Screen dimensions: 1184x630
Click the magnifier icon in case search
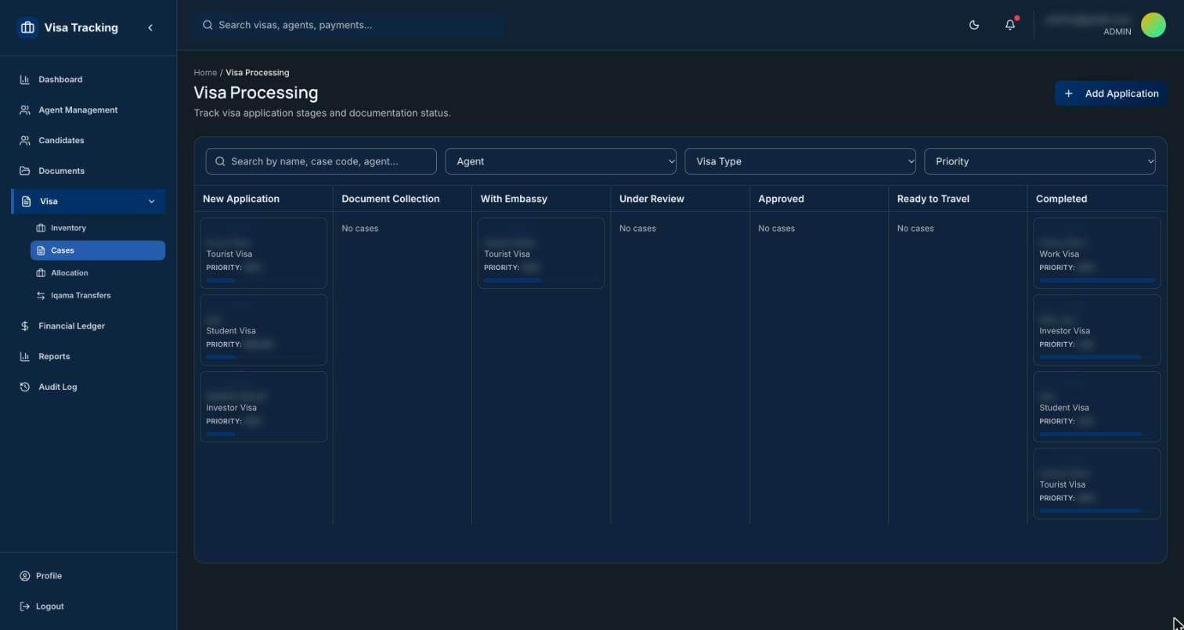tap(220, 161)
